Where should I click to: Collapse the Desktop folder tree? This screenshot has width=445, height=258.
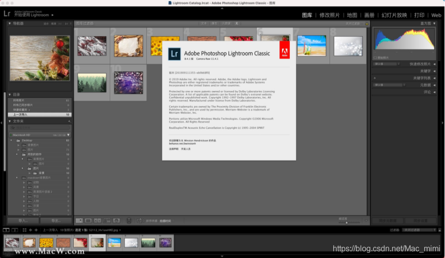(x=11, y=140)
